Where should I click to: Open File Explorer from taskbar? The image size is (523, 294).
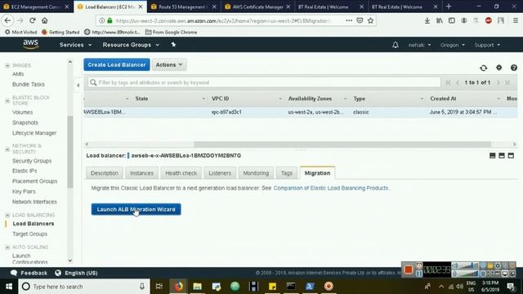click(198, 286)
